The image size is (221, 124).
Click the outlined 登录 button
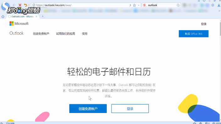[x=130, y=109]
